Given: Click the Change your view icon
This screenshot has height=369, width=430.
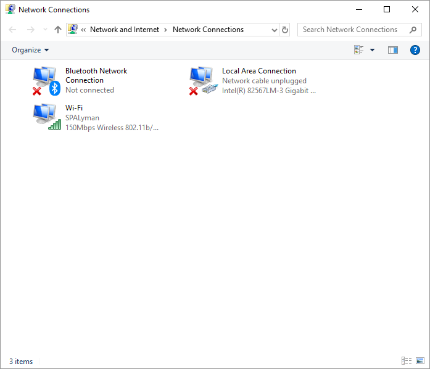Looking at the screenshot, I should tap(358, 50).
